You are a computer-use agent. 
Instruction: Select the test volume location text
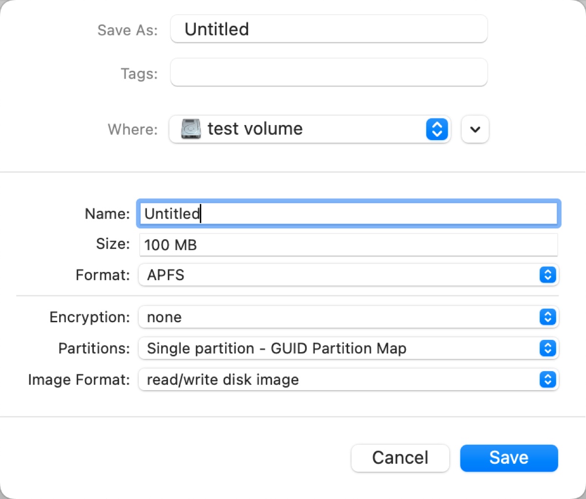[x=255, y=129]
